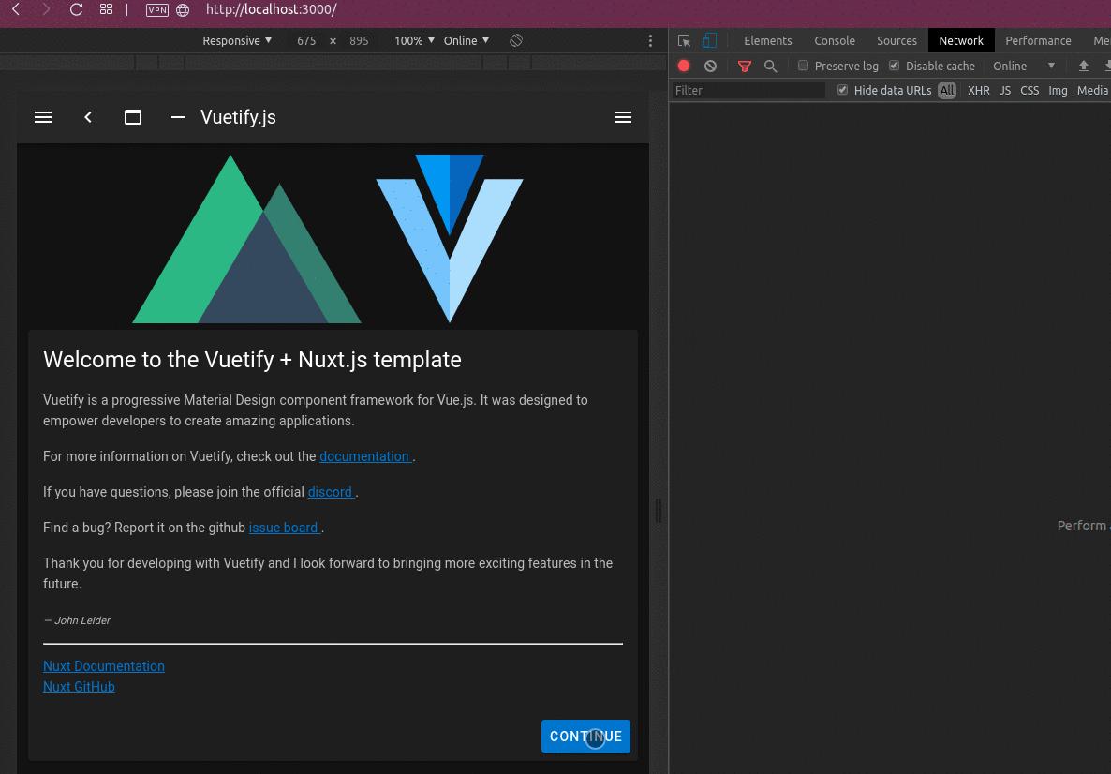
Task: Open the device toolbar Online throttling dropdown
Action: click(467, 40)
